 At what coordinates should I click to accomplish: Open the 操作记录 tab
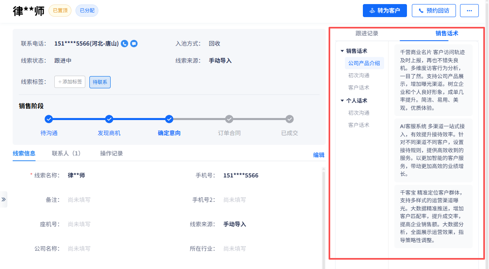pos(111,153)
